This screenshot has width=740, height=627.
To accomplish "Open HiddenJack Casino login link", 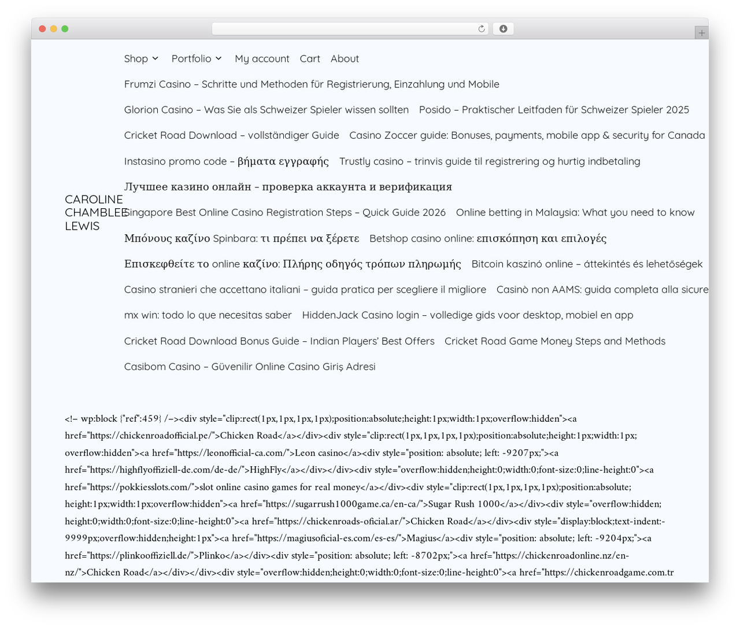I will pyautogui.click(x=468, y=315).
